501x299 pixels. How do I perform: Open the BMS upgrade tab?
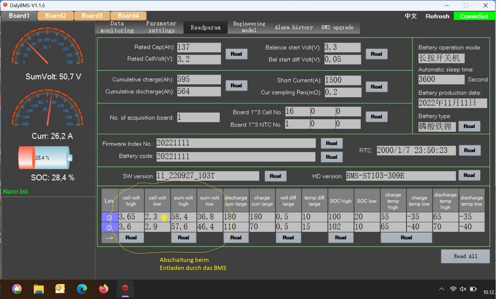(x=338, y=27)
